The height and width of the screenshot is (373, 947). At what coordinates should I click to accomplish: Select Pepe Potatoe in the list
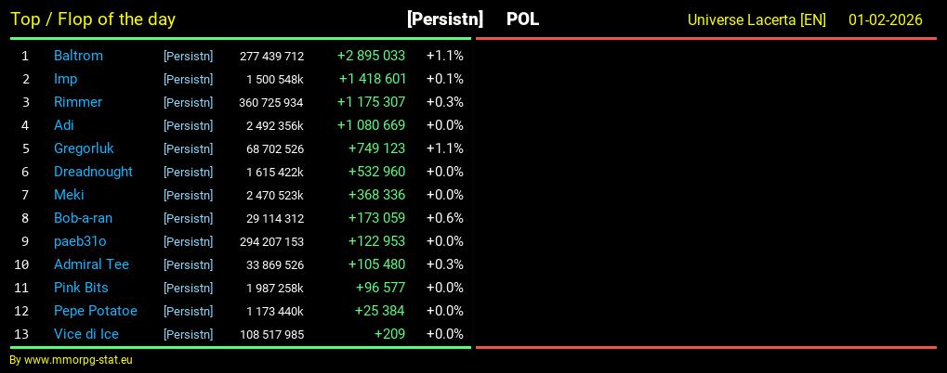point(95,311)
